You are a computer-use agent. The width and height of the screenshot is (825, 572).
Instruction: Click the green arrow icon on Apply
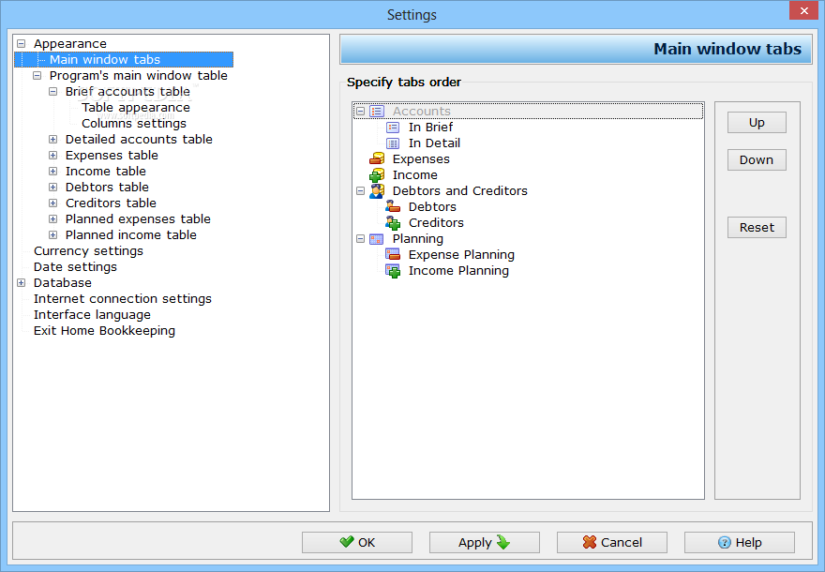(x=503, y=542)
